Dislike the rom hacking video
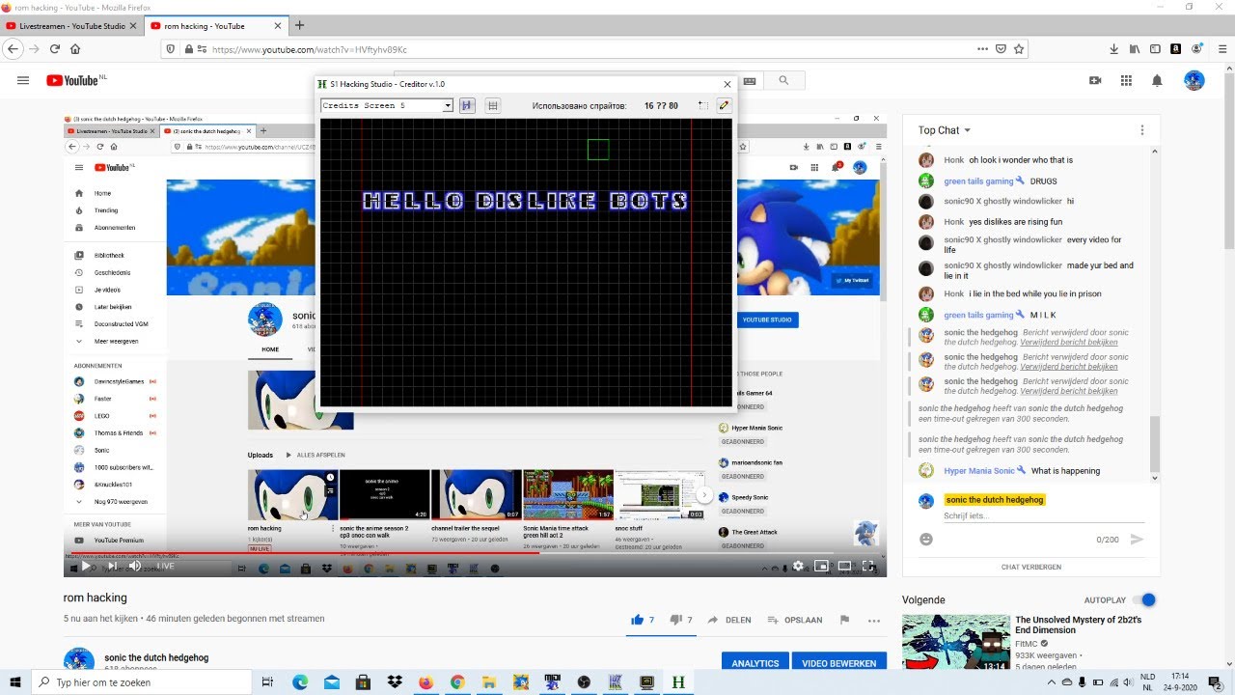 675,620
